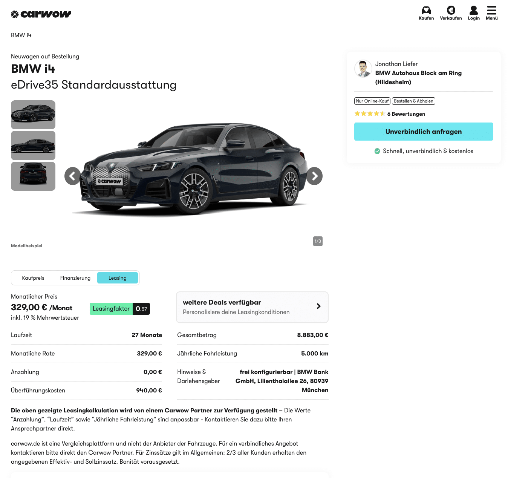Viewport: 508px width, 478px height.
Task: Show the next car image arrow
Action: point(314,176)
